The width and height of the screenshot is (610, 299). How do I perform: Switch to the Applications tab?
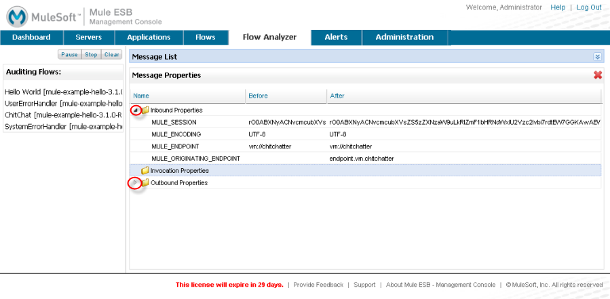(149, 37)
